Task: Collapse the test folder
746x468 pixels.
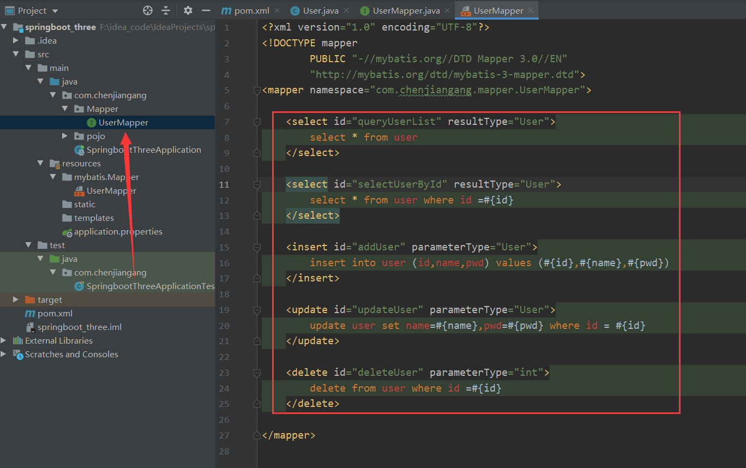Action: pos(28,245)
